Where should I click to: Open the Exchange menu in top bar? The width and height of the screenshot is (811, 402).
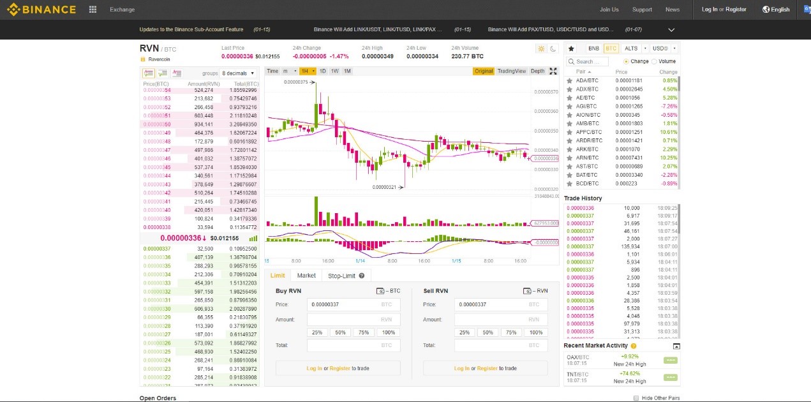coord(122,10)
